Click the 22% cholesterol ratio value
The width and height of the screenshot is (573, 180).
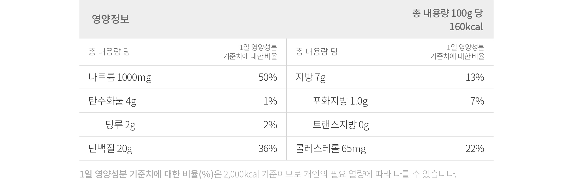[x=475, y=148]
